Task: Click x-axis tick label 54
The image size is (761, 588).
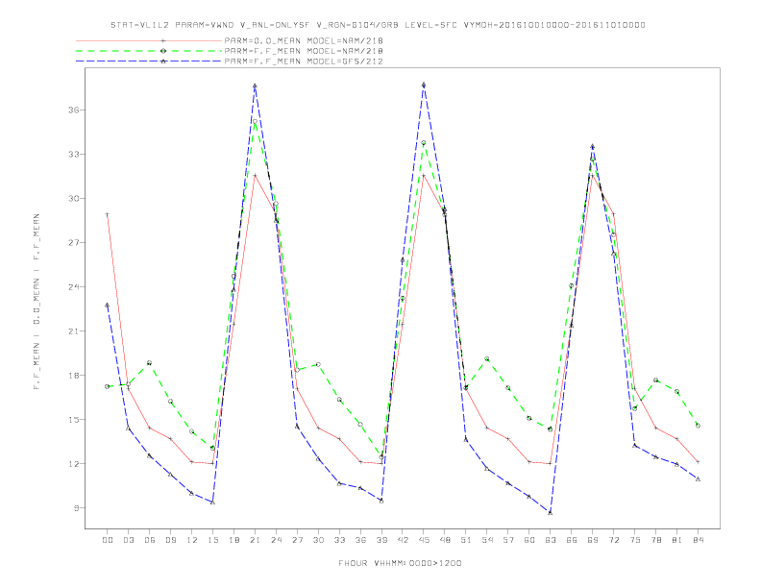Action: tap(487, 540)
